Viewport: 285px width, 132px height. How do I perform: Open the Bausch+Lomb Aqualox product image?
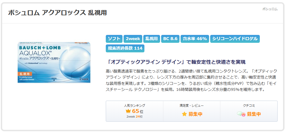pyautogui.click(x=54, y=62)
